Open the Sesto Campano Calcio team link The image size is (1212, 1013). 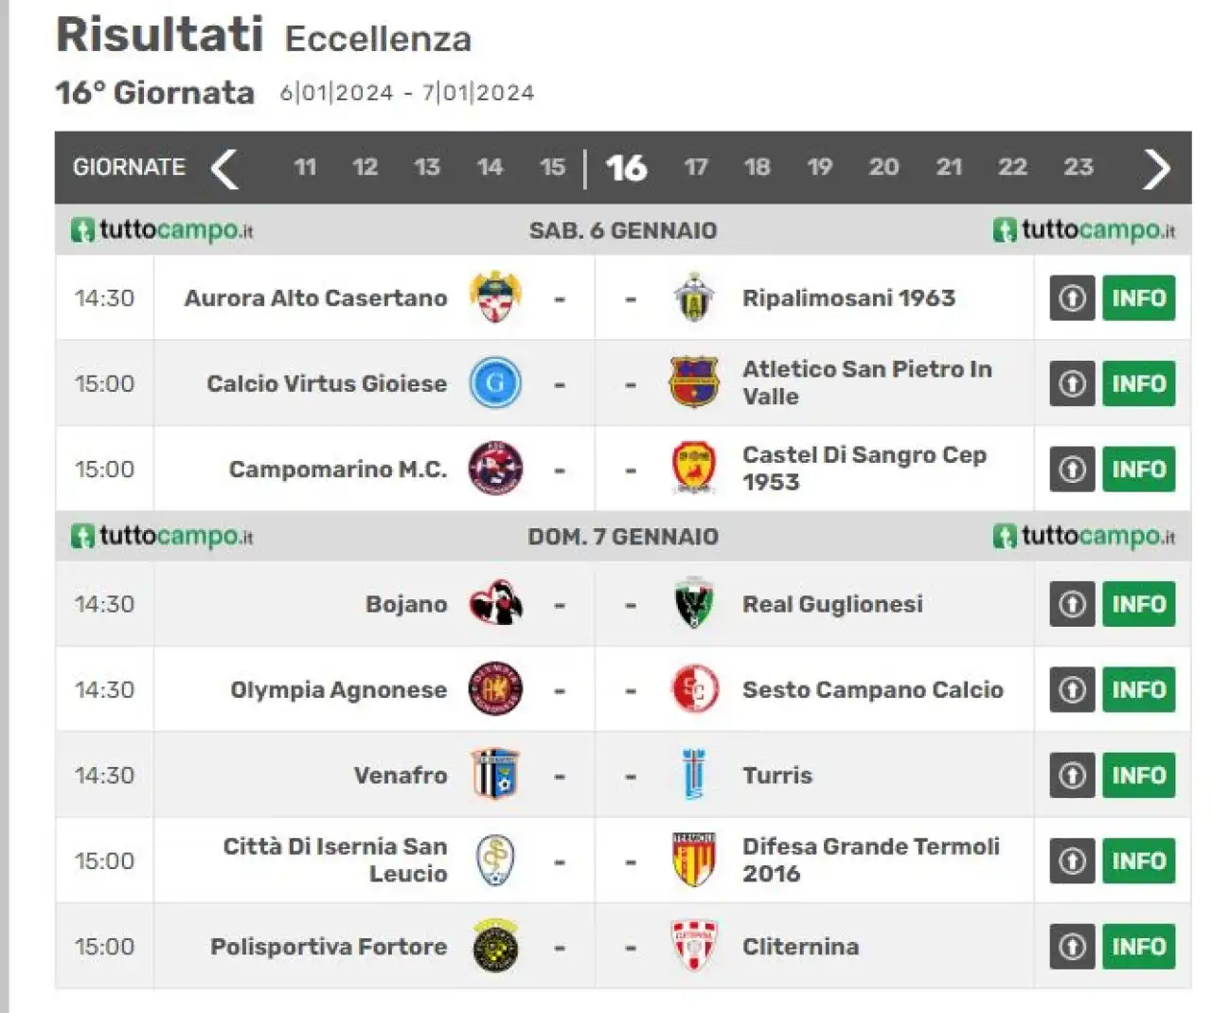click(872, 689)
